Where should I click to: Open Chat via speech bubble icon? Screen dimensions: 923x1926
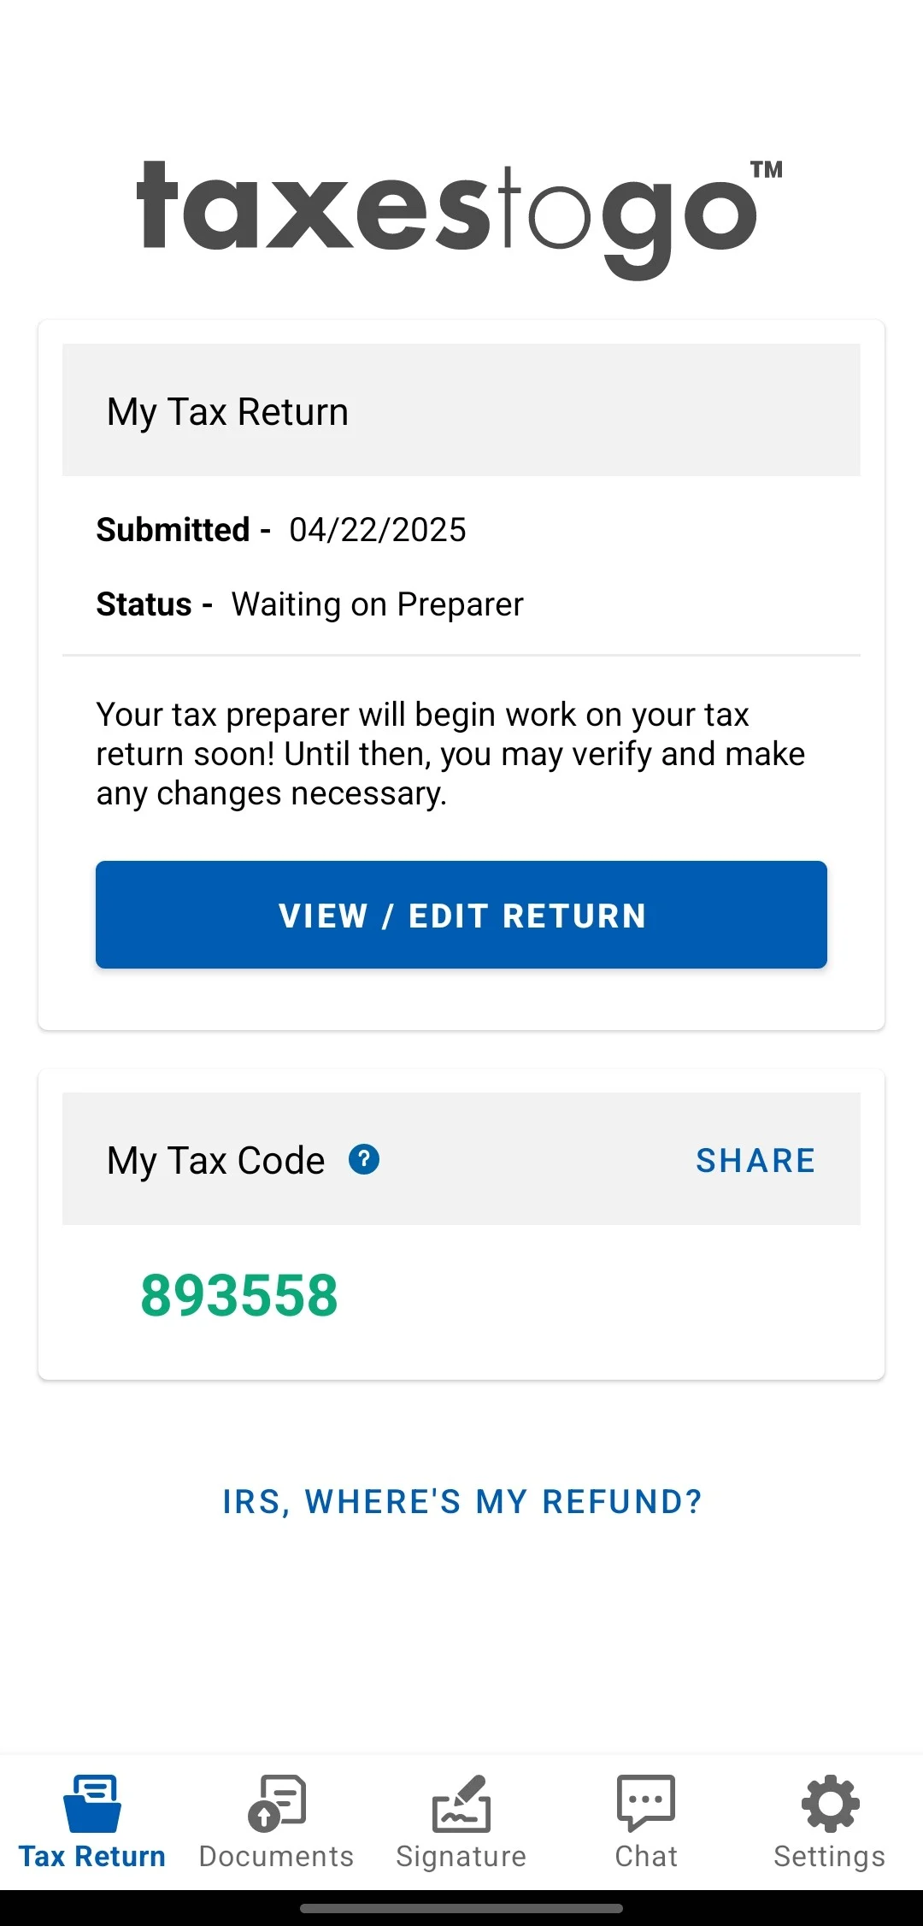coord(646,1803)
